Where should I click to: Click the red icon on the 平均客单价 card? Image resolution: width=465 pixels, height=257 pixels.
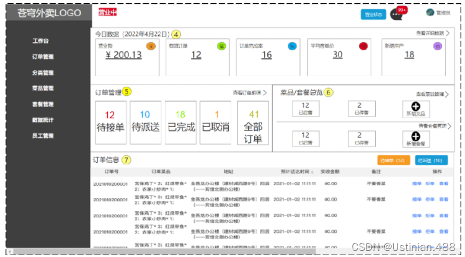tap(363, 46)
